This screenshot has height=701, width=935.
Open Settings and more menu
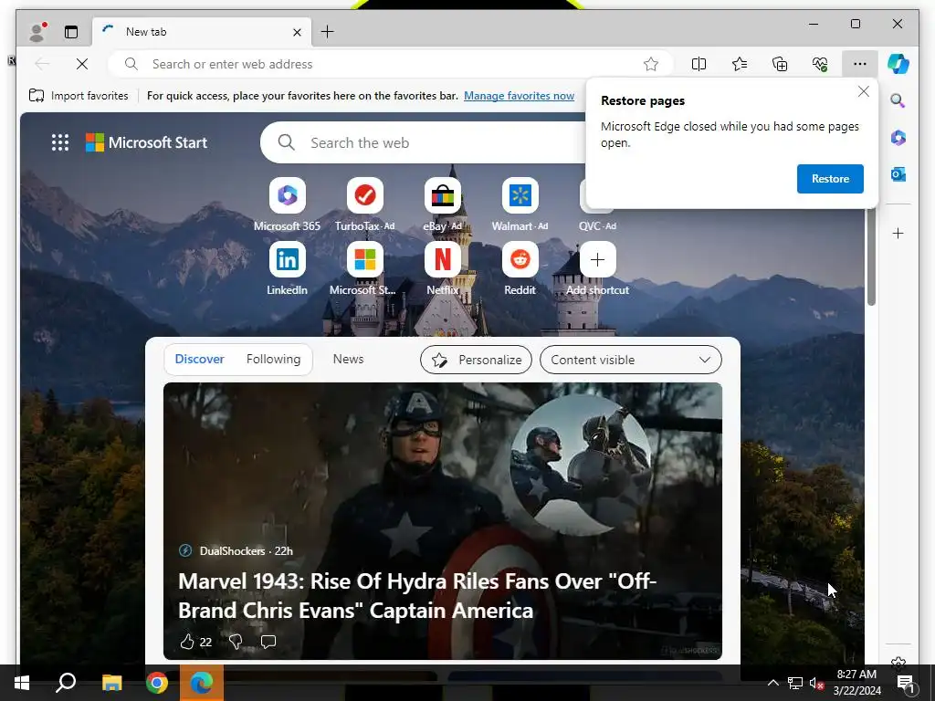click(859, 64)
